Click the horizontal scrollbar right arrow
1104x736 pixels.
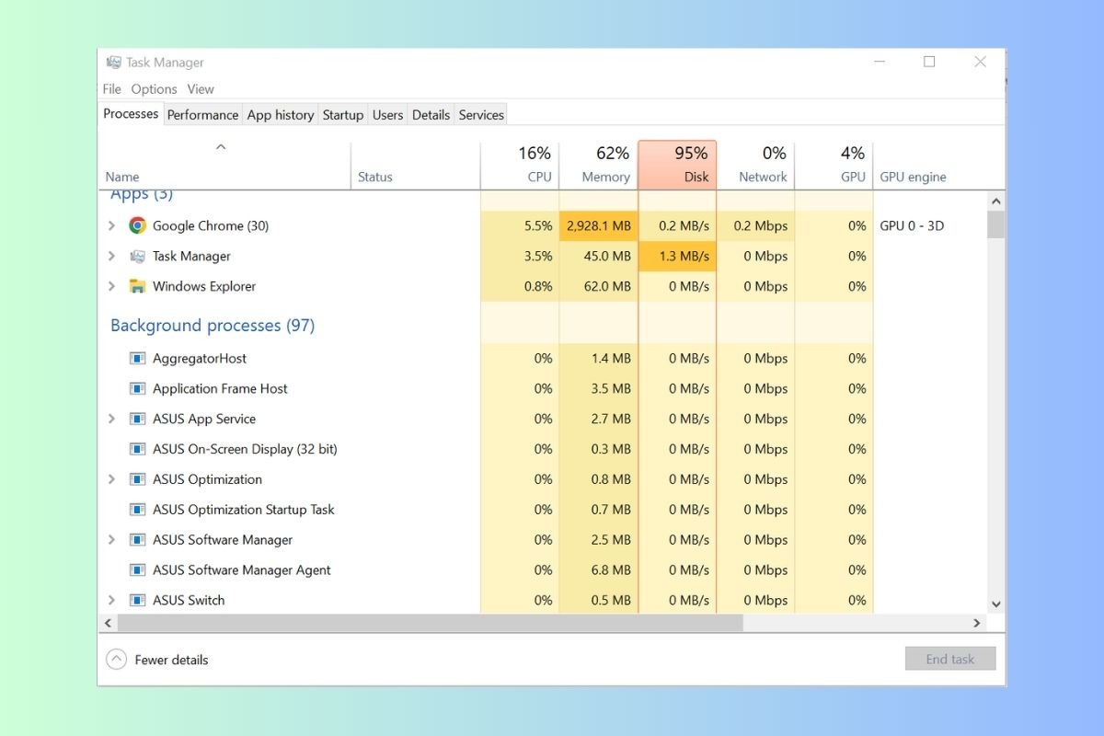[978, 623]
